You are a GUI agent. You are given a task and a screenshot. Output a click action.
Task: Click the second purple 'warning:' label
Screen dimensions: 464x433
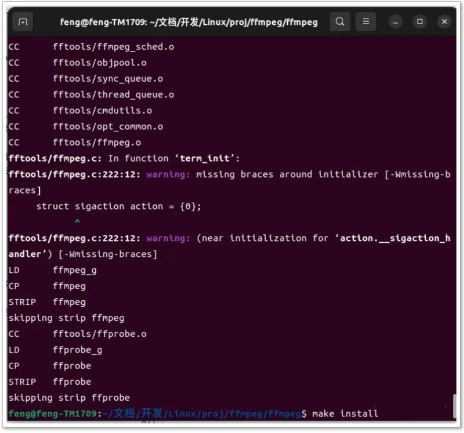(x=168, y=238)
